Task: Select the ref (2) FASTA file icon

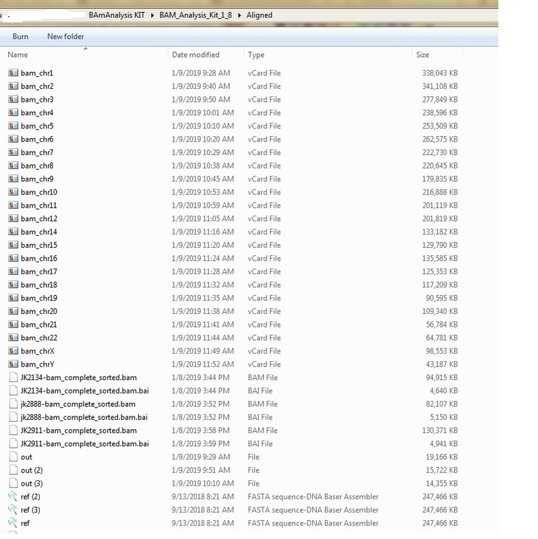Action: 13,497
